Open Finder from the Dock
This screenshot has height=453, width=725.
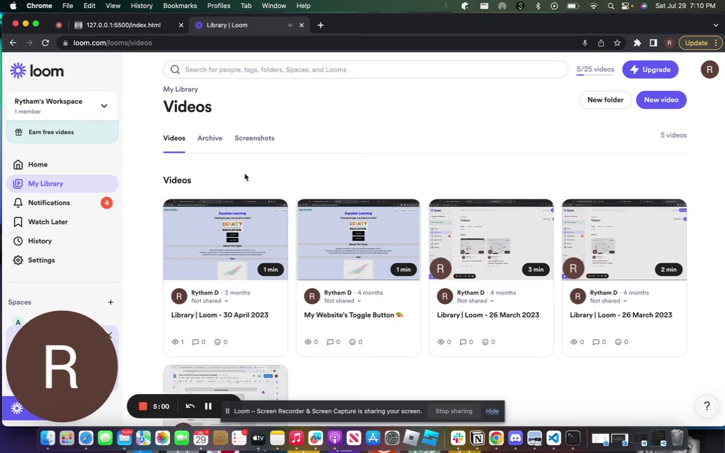pyautogui.click(x=47, y=437)
